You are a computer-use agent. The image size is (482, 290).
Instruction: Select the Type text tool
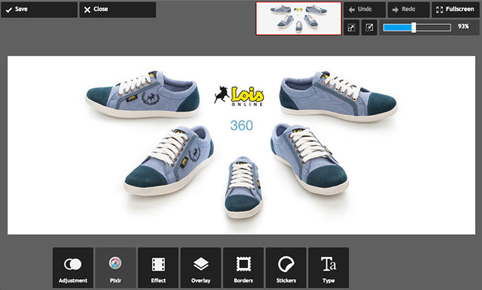pyautogui.click(x=328, y=267)
